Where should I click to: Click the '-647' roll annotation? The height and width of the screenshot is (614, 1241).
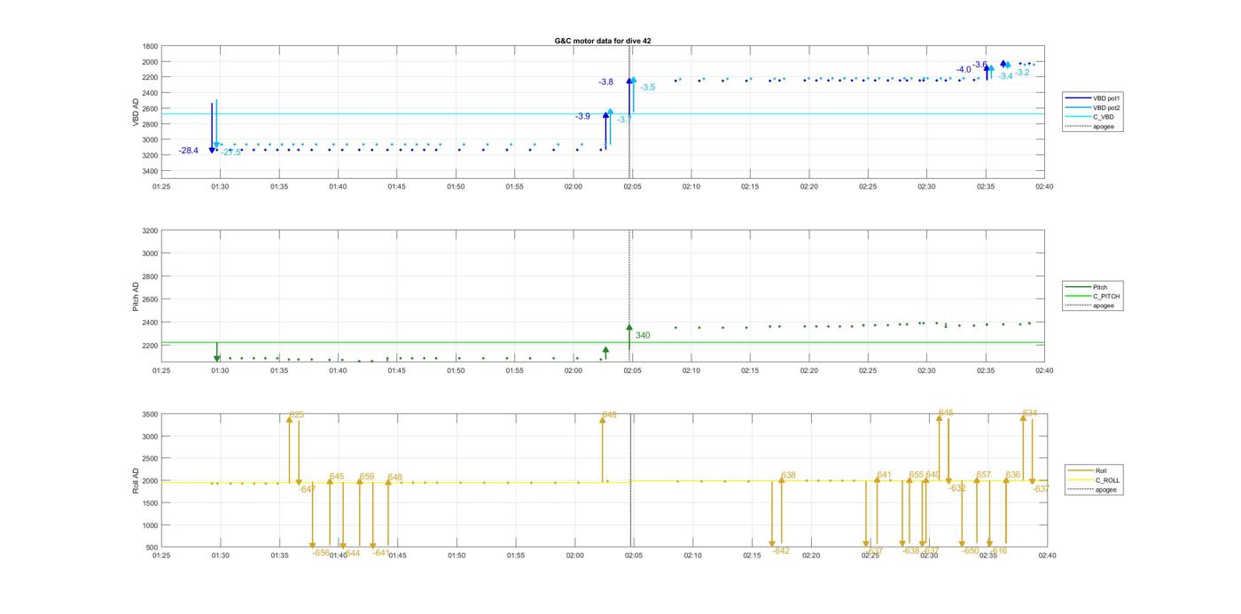[x=308, y=489]
